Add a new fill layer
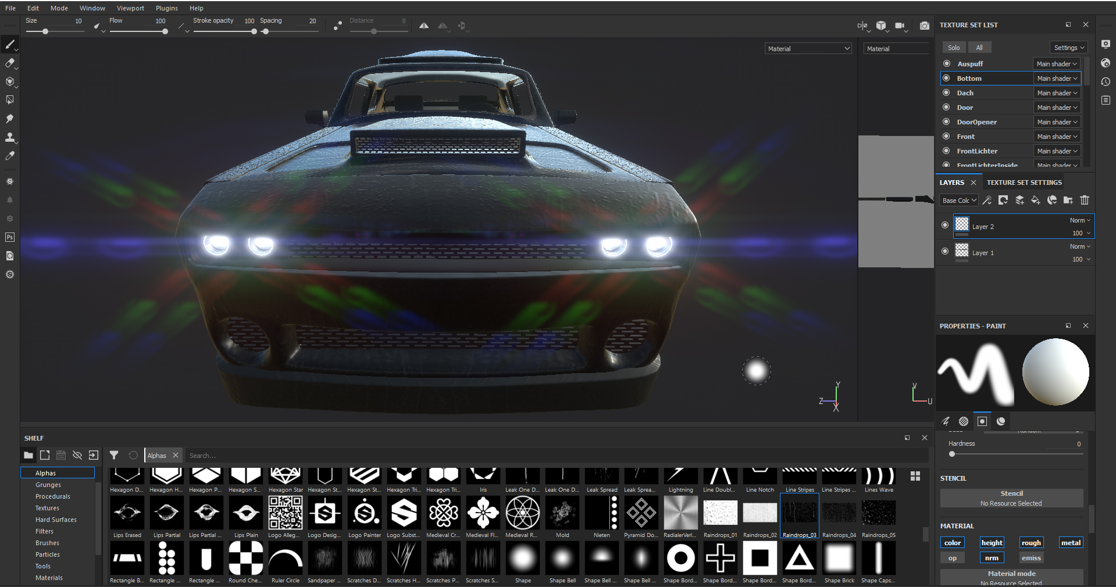The height and width of the screenshot is (587, 1116). (x=1036, y=200)
